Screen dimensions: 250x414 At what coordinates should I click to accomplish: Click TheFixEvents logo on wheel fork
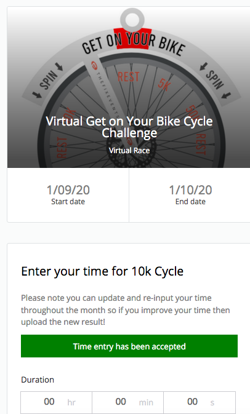coord(106,90)
